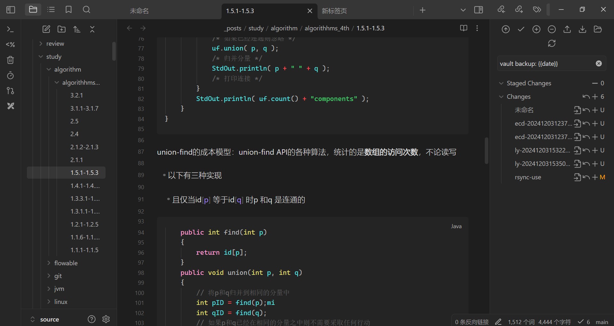Click the timer icon in the ribbon

(10, 75)
